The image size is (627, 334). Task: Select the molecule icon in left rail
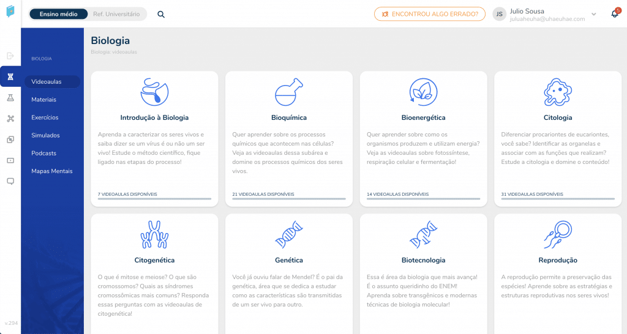pyautogui.click(x=10, y=119)
